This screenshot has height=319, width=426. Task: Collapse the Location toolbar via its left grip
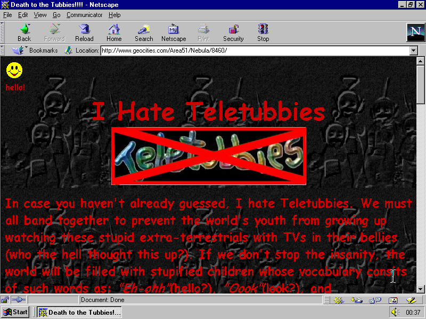(2, 51)
